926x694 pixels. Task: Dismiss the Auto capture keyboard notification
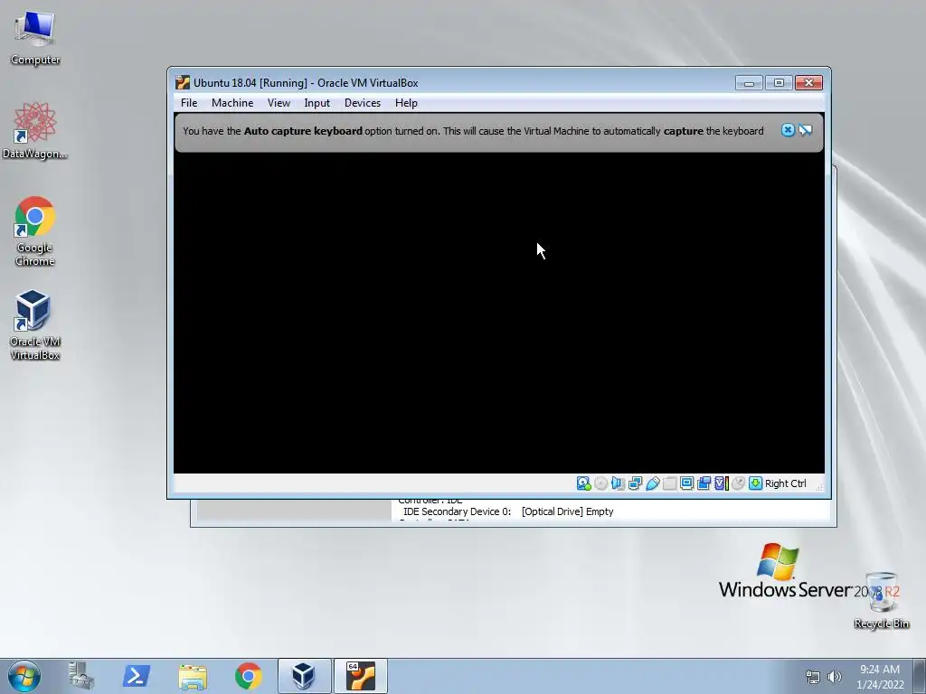coord(788,130)
